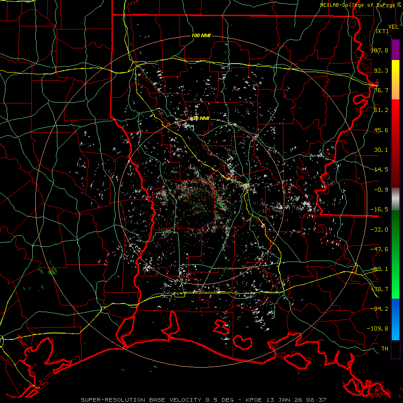
Task: Click the KPOE station identifier in caption
Action: pos(254,400)
